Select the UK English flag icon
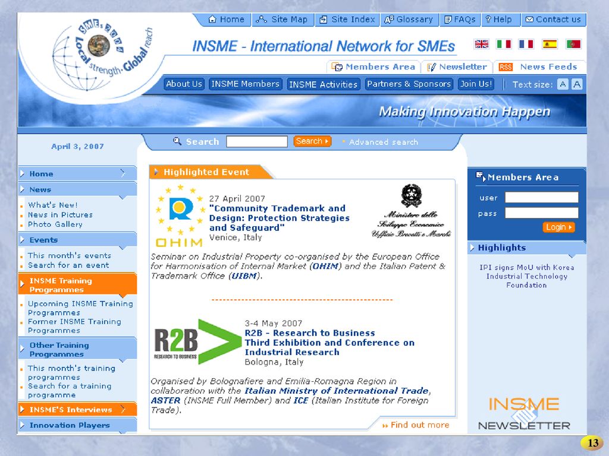 coord(481,44)
